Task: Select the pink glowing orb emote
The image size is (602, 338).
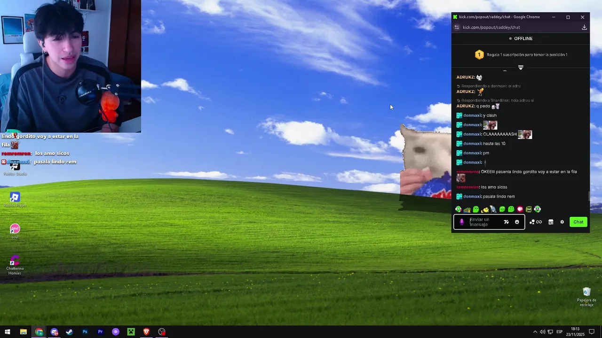Action: [x=520, y=209]
